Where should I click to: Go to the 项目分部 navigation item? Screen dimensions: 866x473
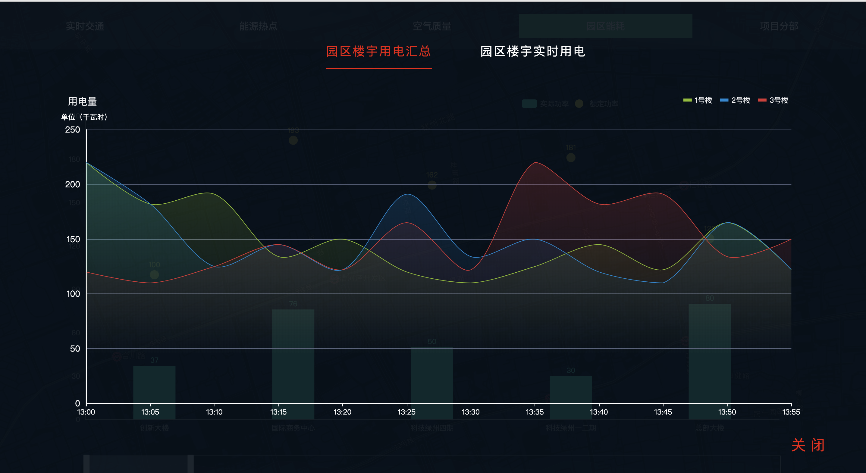[x=779, y=26]
